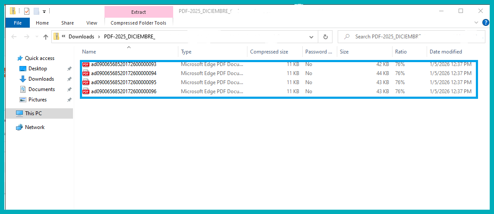Open the Compressed Folder Tools tab
Image resolution: width=494 pixels, height=214 pixels.
pos(138,23)
